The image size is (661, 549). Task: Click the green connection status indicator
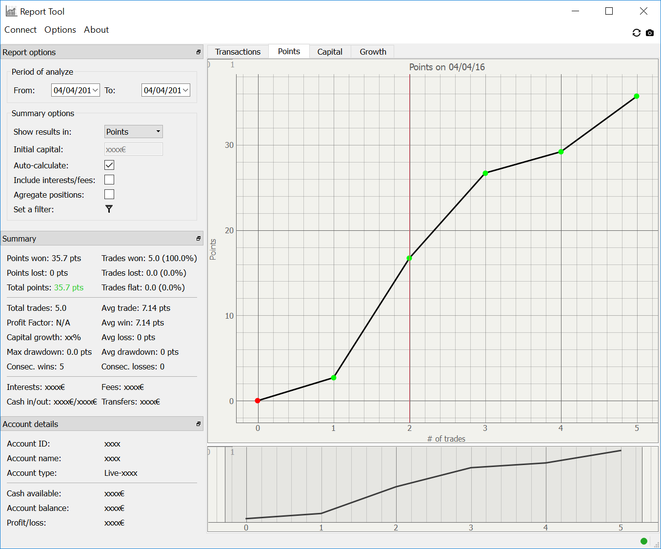point(643,541)
